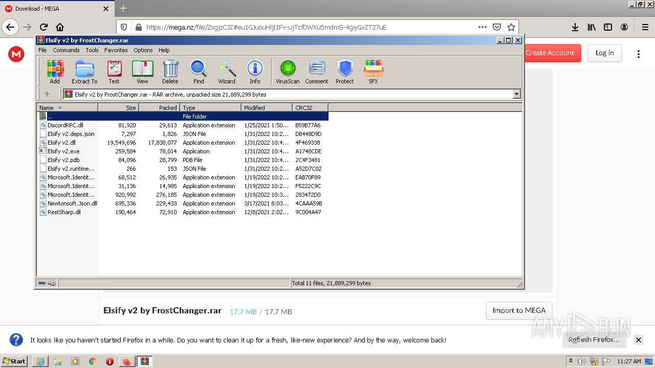Sort file list by Name column

pos(67,107)
